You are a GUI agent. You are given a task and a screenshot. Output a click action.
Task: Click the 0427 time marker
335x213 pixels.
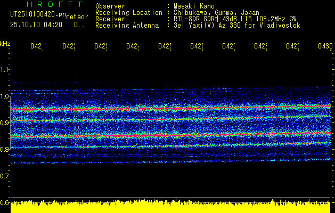coord(228,46)
